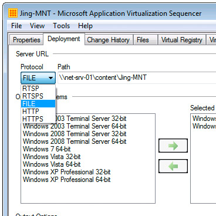Open the Tools menu
216x216 pixels.
[x=61, y=26]
